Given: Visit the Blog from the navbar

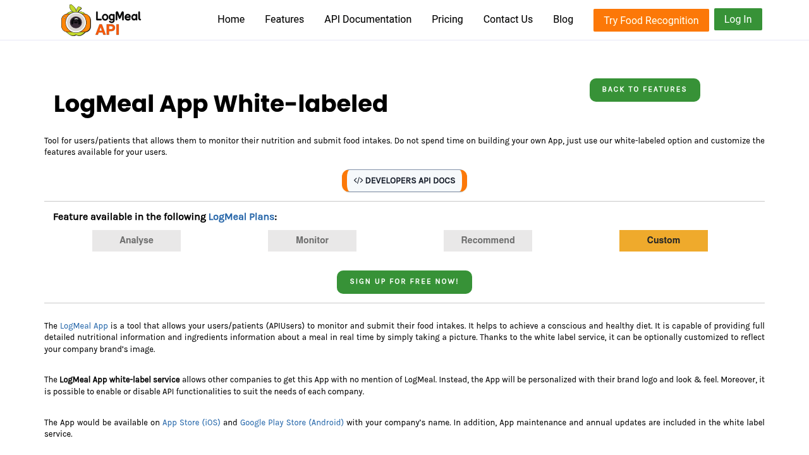Looking at the screenshot, I should pos(563,20).
